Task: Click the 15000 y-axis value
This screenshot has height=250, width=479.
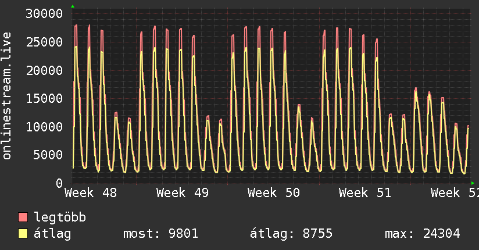Action: point(44,98)
